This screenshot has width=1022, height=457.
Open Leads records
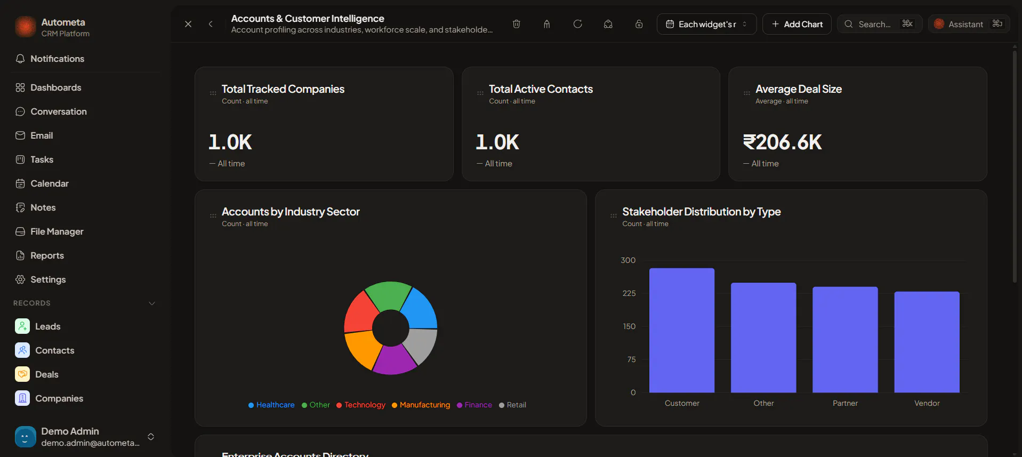pyautogui.click(x=85, y=326)
